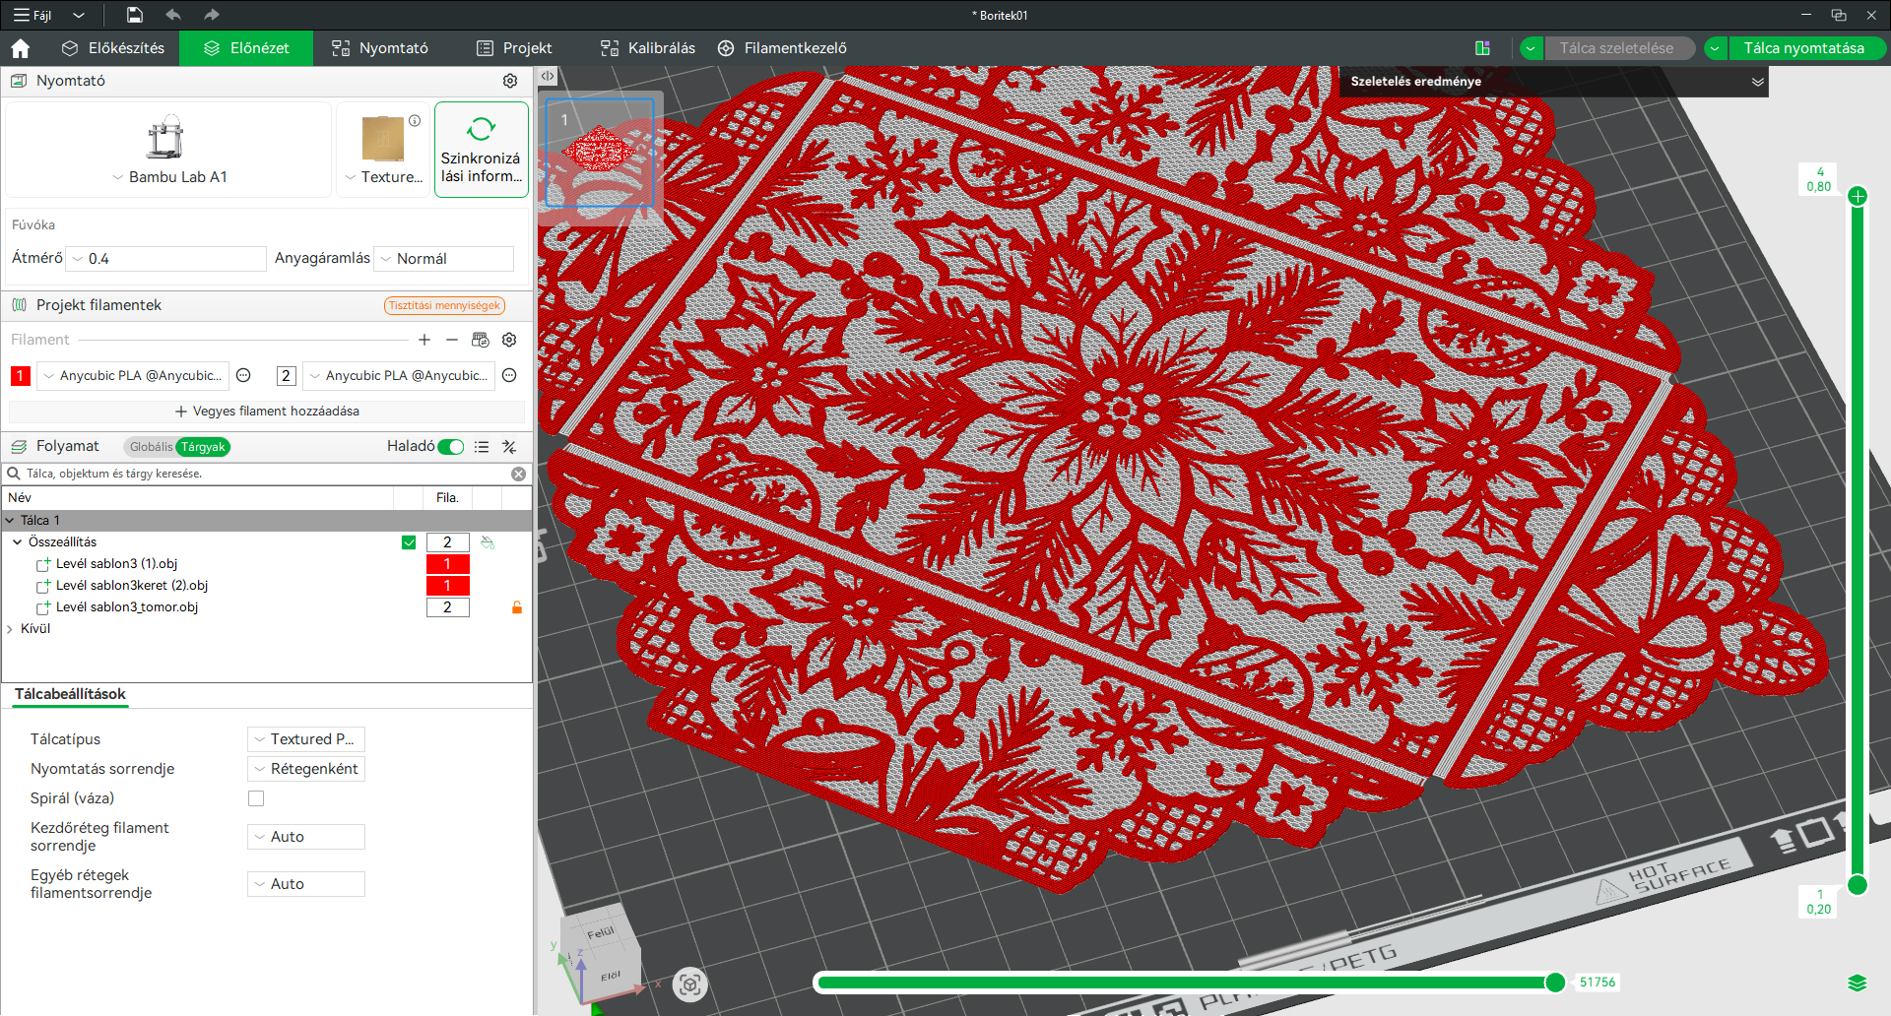
Task: Click the Tálca nyomtatása button
Action: point(1803,48)
